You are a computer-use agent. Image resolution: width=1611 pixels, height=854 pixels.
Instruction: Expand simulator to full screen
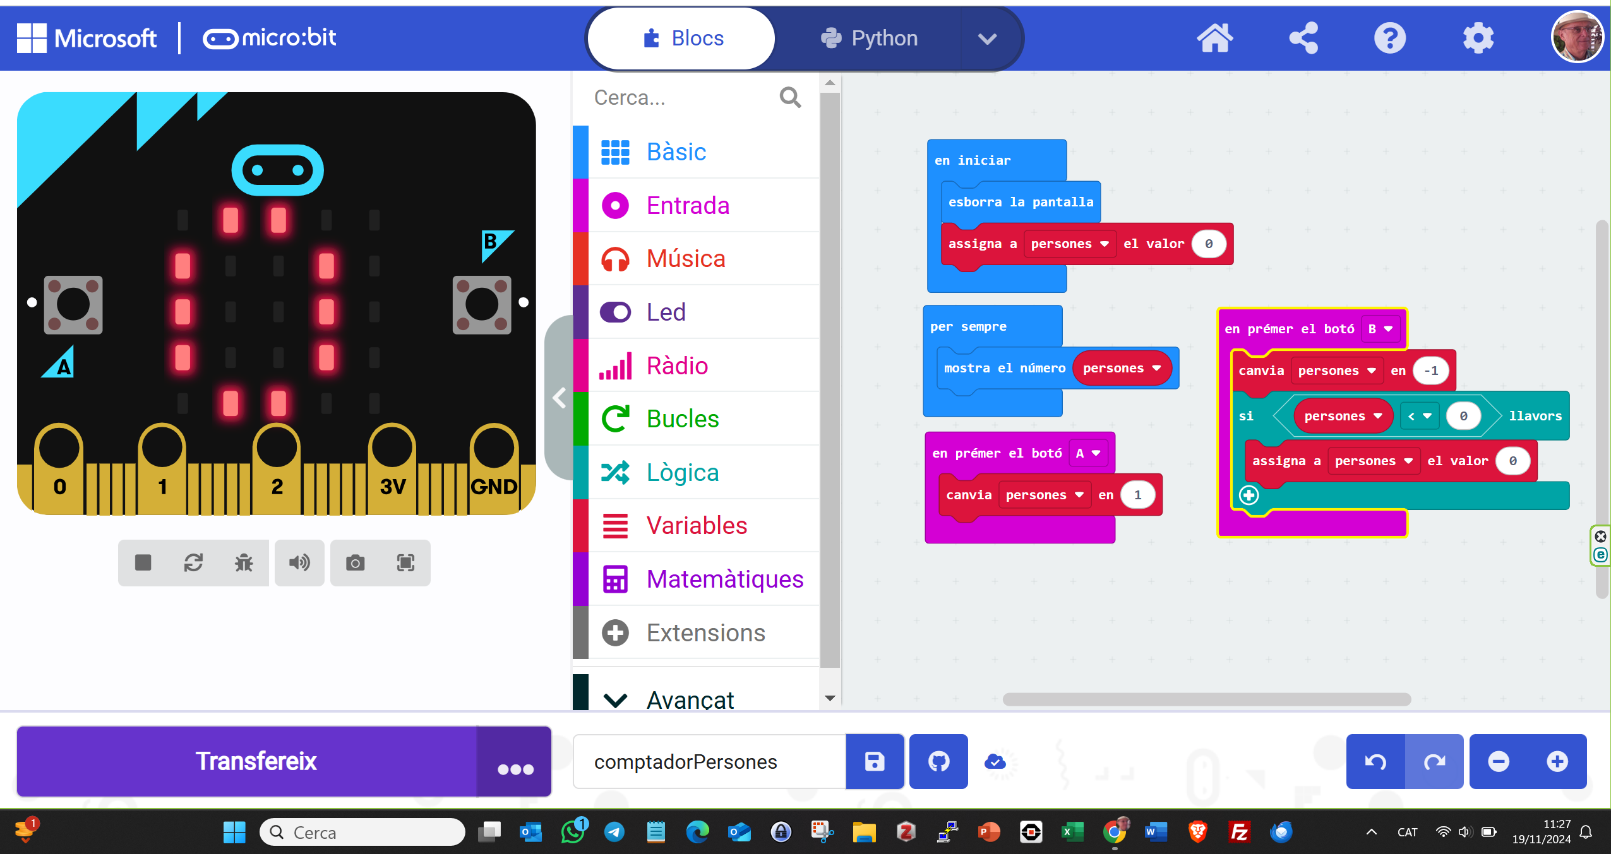(405, 562)
